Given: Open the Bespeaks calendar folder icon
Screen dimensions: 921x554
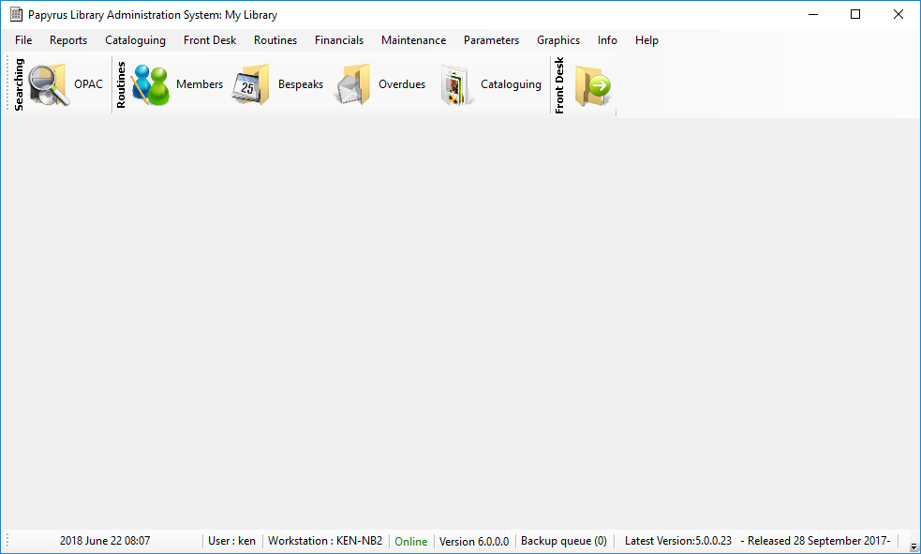Looking at the screenshot, I should point(251,84).
